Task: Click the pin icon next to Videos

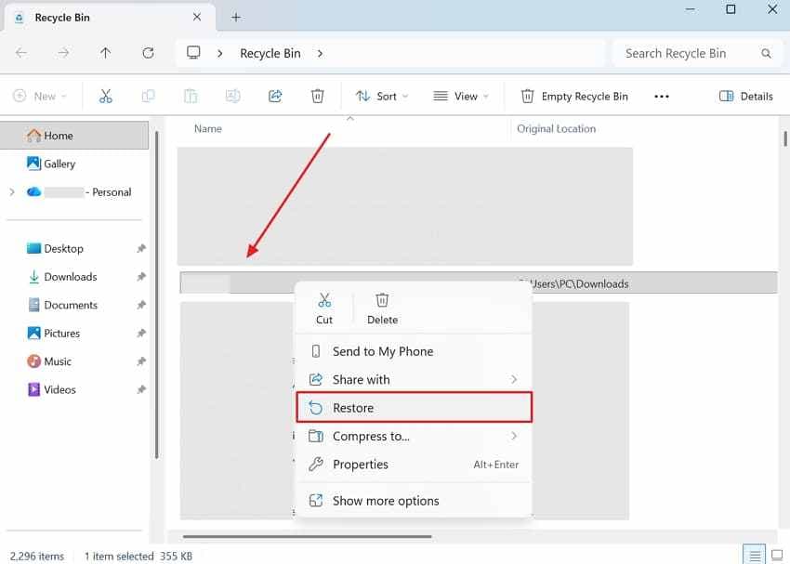Action: click(141, 389)
